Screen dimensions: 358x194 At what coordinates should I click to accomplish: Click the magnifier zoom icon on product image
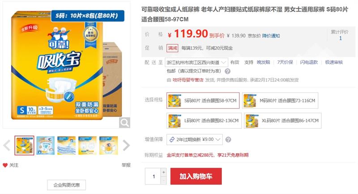tap(125, 122)
